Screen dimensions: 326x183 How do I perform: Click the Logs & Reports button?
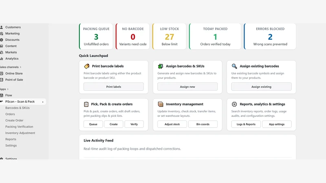[x=246, y=124]
